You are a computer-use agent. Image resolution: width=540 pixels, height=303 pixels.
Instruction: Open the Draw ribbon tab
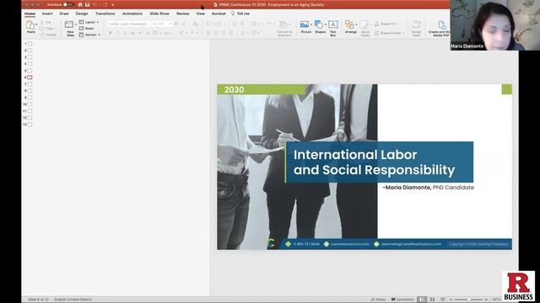64,13
